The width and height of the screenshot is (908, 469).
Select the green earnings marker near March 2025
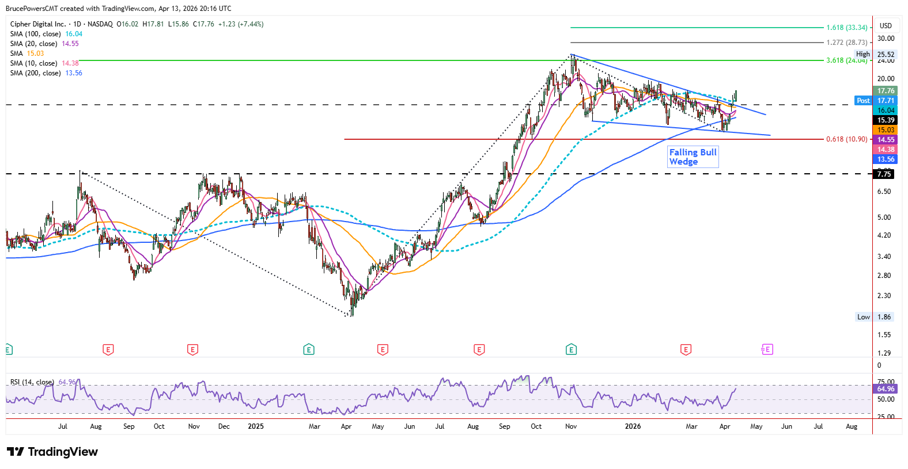[309, 349]
